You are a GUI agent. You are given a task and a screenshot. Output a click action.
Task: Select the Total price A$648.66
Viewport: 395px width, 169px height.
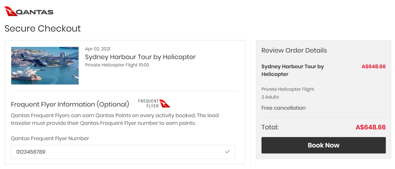371,127
